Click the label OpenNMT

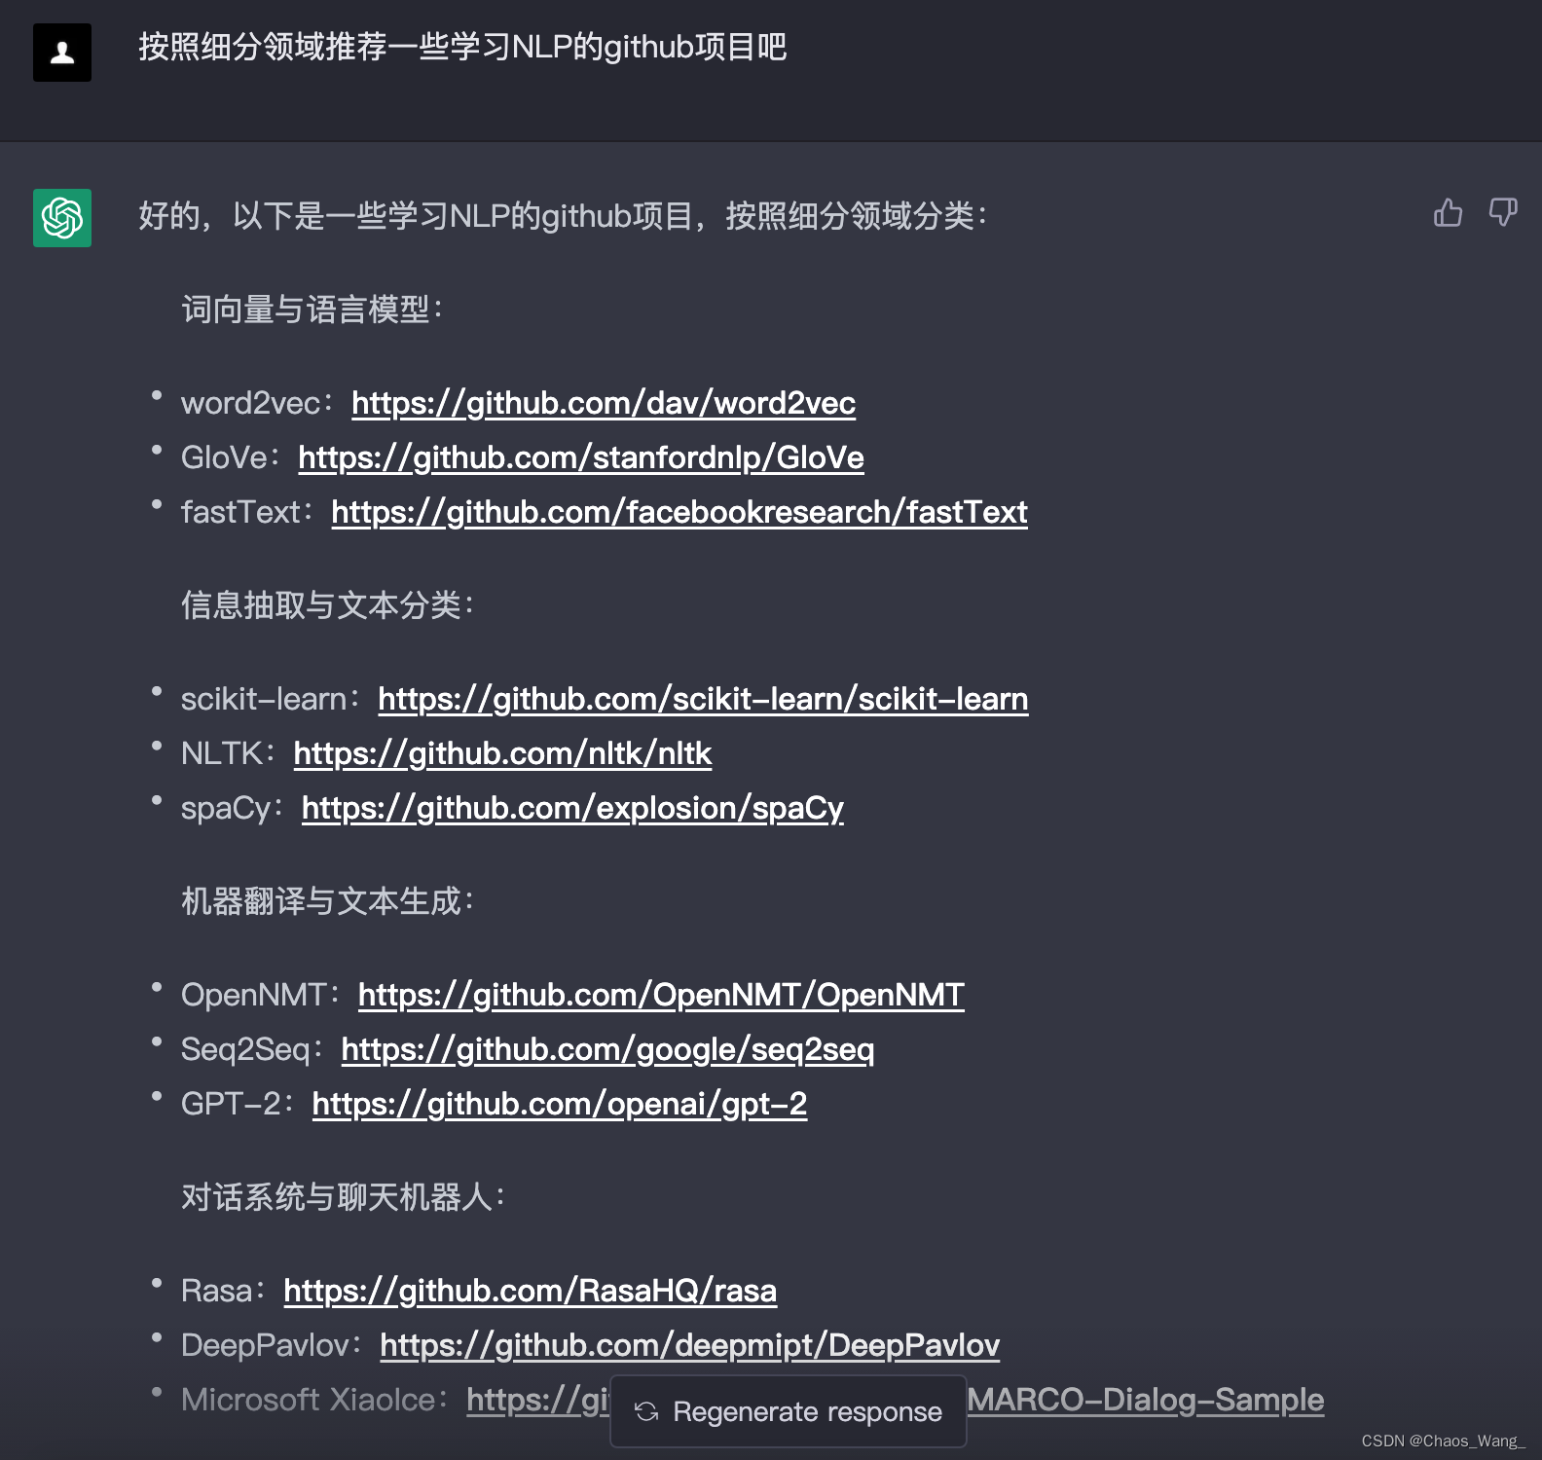coord(254,995)
